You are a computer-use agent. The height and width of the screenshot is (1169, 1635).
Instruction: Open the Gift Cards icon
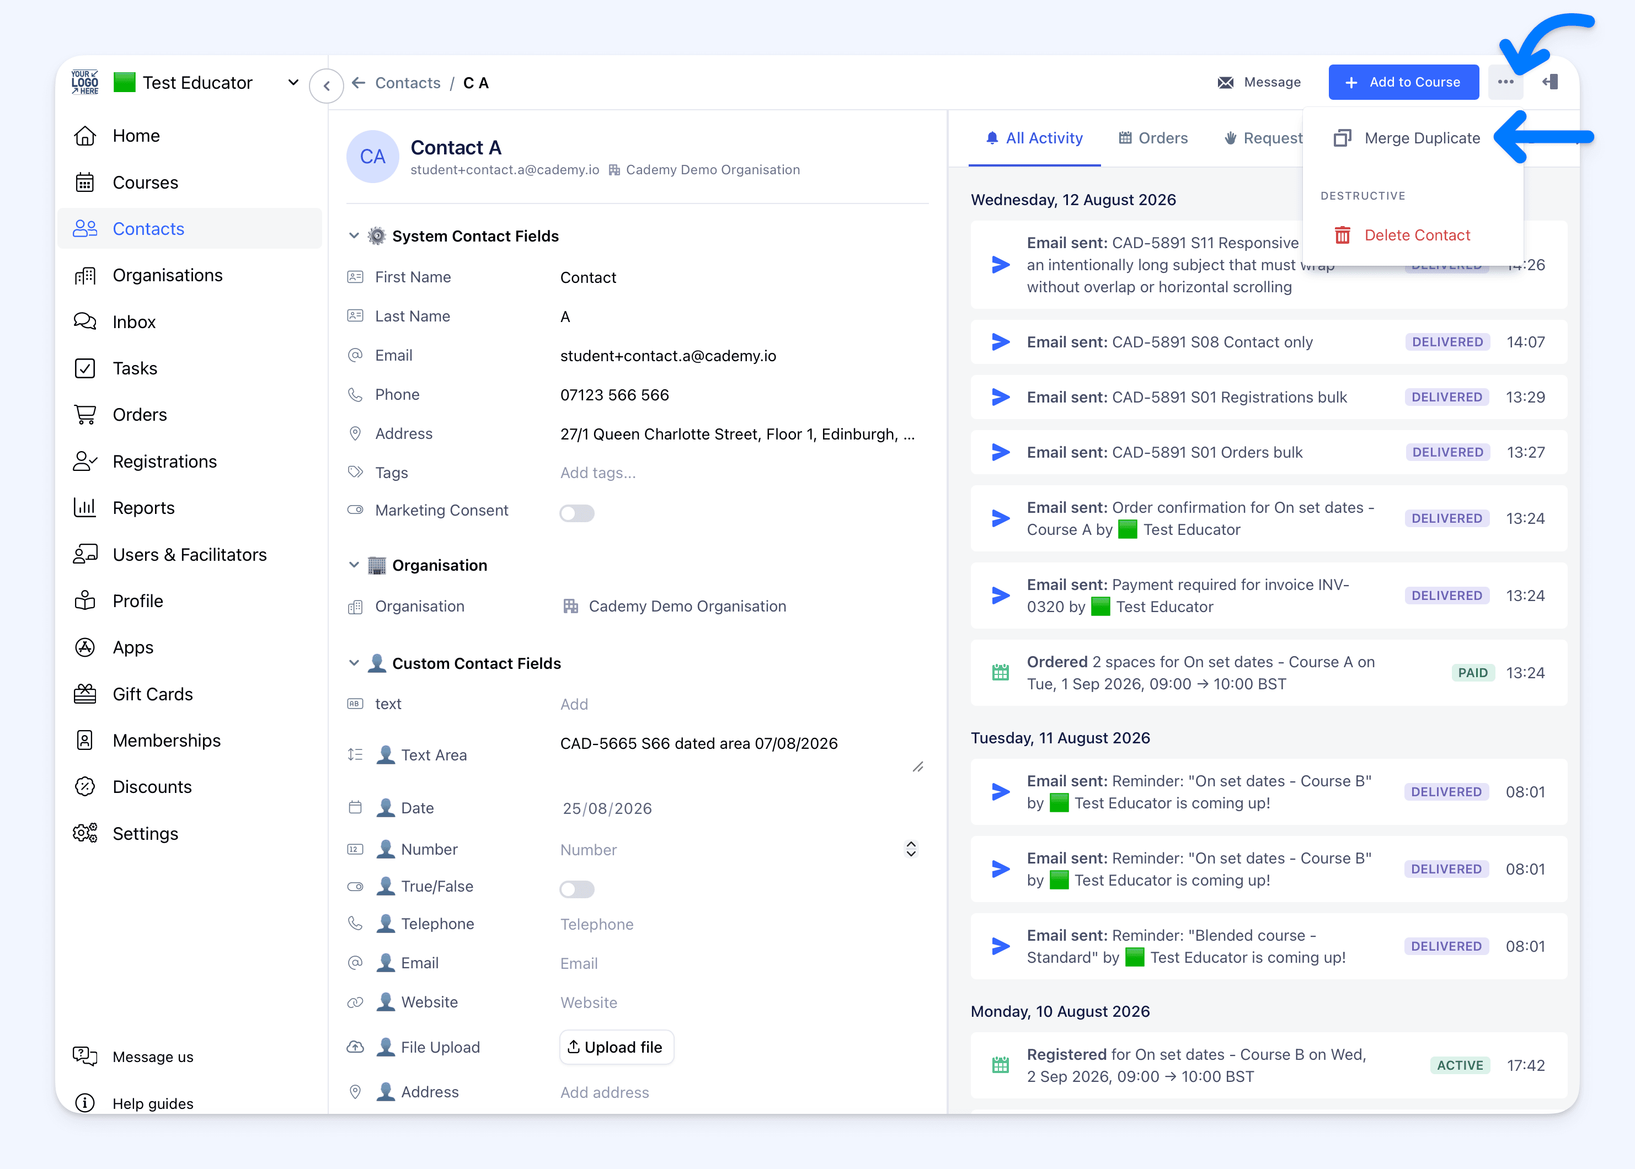(x=85, y=694)
